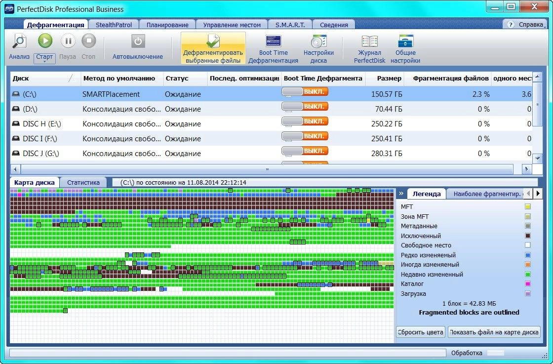The image size is (553, 364).
Task: Toggle Boot Time switch for DISC H (E:\)
Action: click(305, 121)
